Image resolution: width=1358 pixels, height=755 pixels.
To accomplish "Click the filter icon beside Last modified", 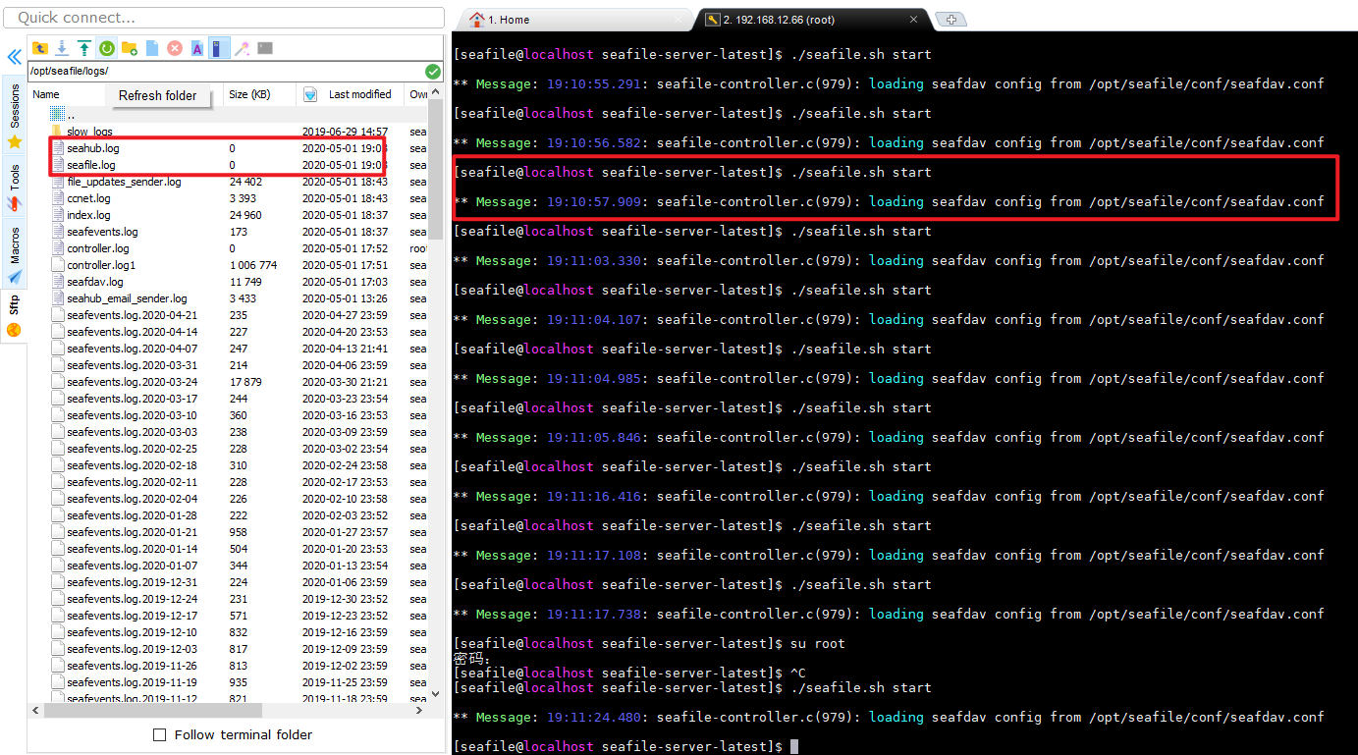I will (310, 95).
